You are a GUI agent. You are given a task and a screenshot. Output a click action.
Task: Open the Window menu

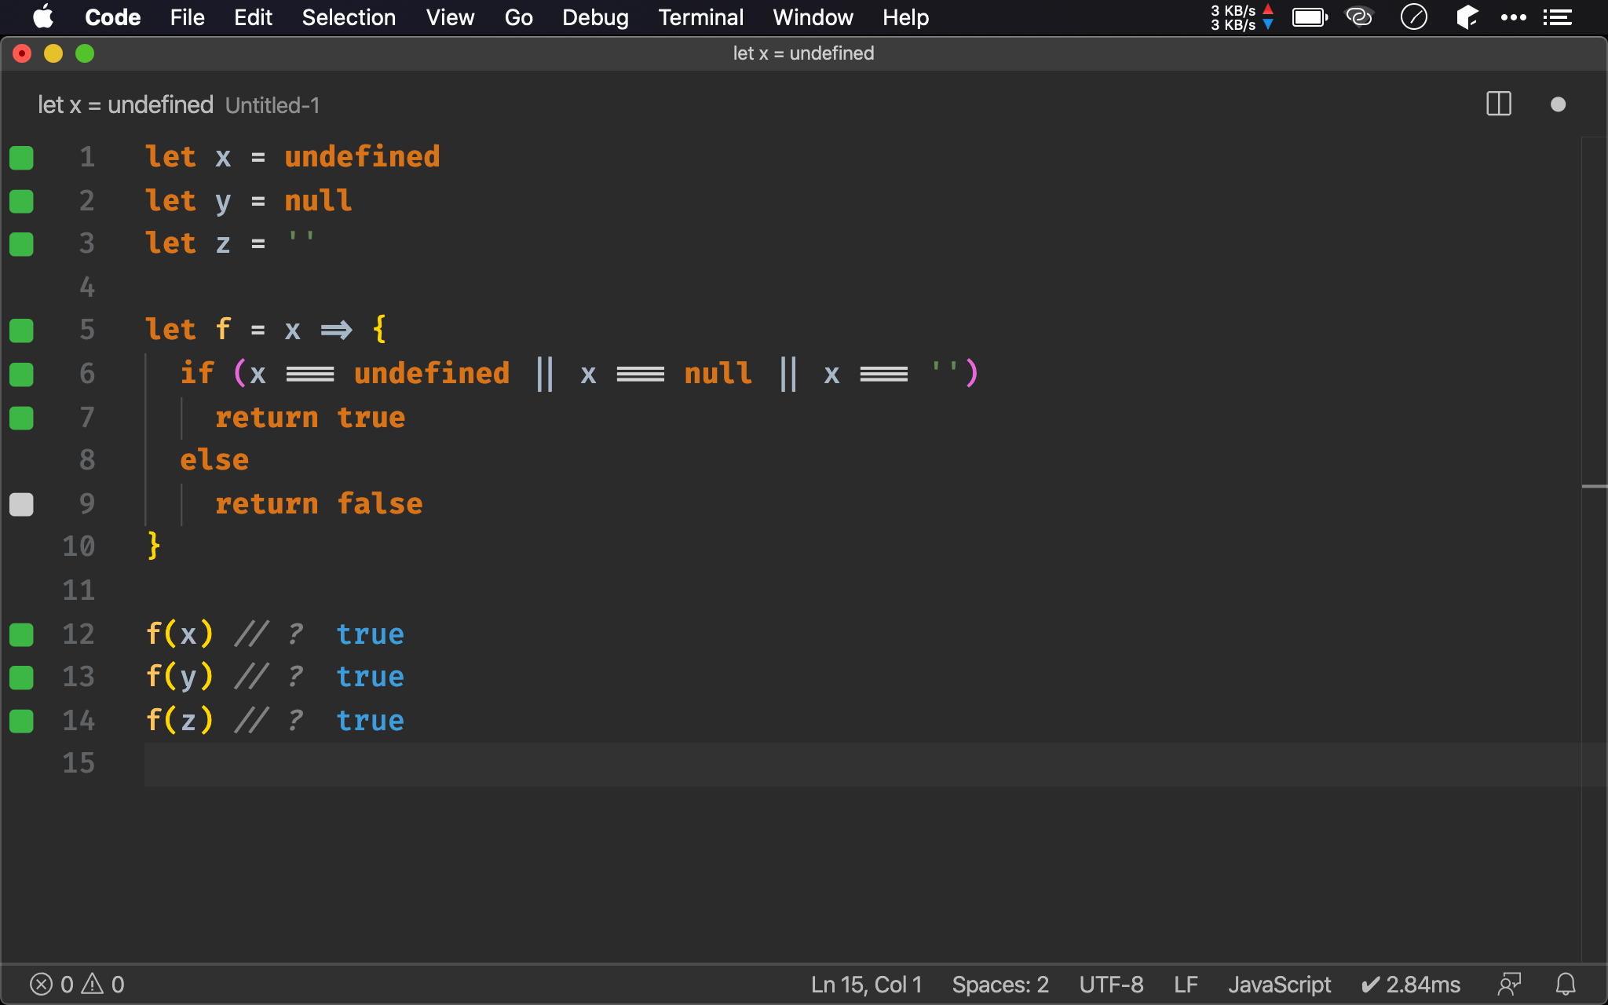click(813, 17)
